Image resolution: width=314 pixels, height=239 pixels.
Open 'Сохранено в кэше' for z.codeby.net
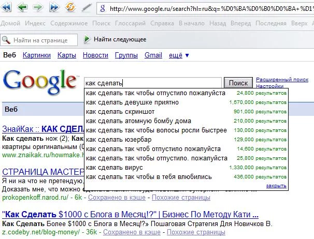132,232
